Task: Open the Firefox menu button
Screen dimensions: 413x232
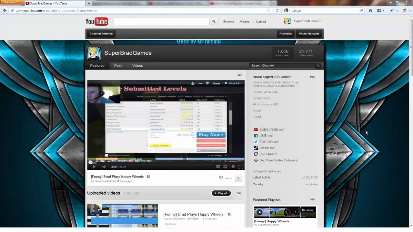Action: click(12, 2)
